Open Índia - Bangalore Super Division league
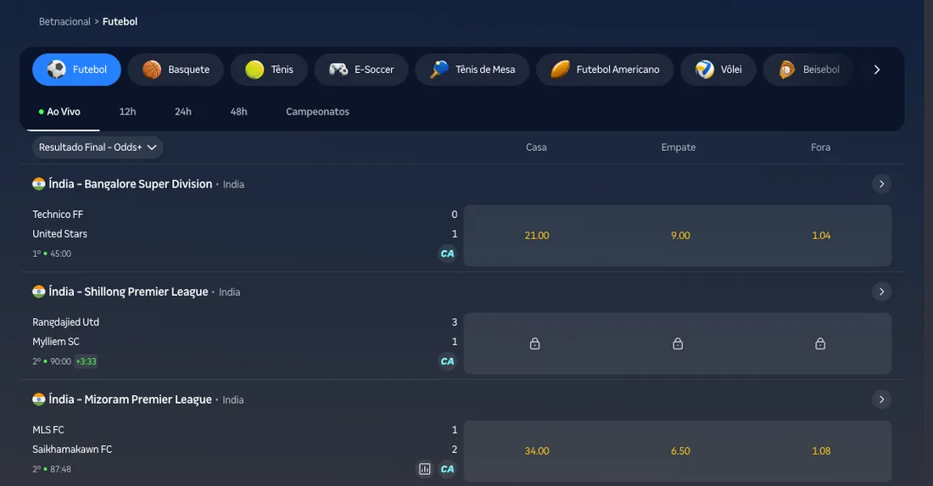This screenshot has height=486, width=933. (x=131, y=184)
